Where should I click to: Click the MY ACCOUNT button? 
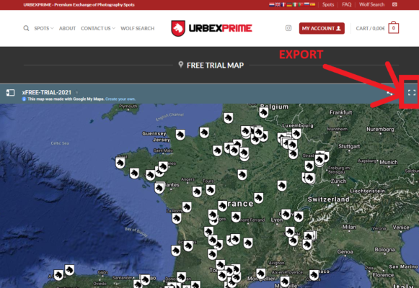(x=322, y=28)
